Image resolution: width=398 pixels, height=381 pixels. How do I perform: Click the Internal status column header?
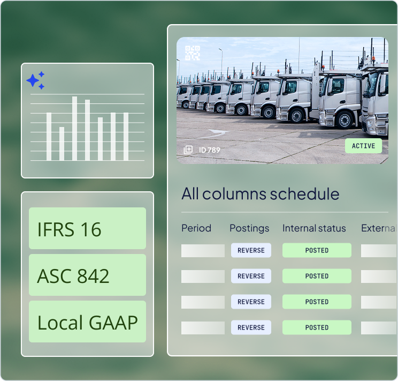pos(314,228)
